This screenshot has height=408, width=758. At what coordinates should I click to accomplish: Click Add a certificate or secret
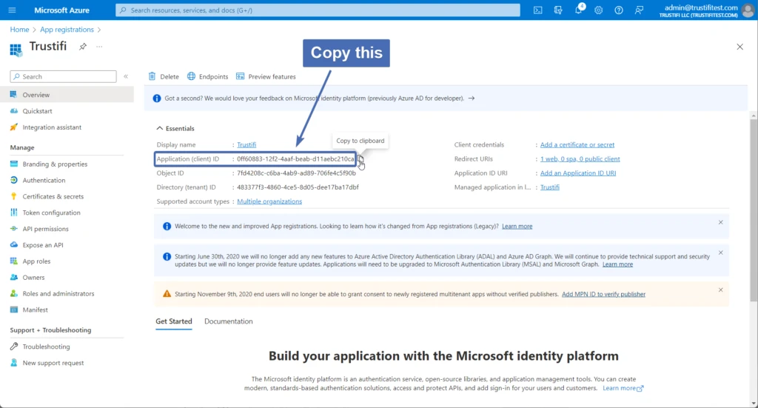pyautogui.click(x=577, y=144)
